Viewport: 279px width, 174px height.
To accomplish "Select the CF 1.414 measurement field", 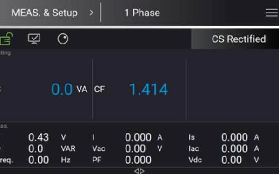I will point(139,89).
